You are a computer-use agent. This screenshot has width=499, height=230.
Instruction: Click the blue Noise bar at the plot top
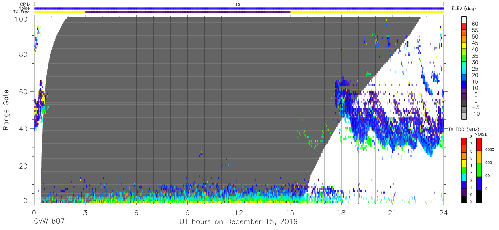click(239, 8)
